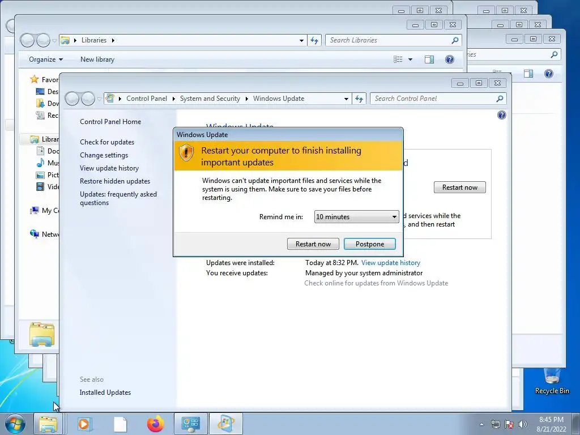Select the Recycle Bin desktop icon
Image resolution: width=580 pixels, height=435 pixels.
(x=552, y=381)
